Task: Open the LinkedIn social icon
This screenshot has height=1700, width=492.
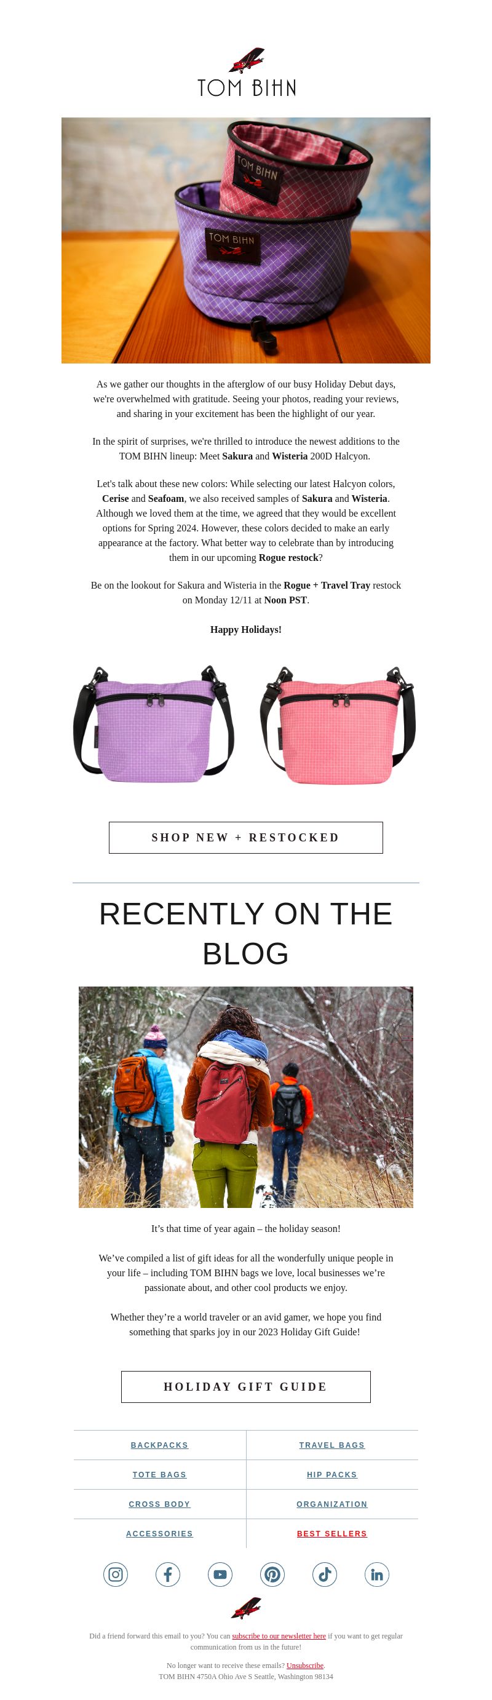Action: 376,1575
